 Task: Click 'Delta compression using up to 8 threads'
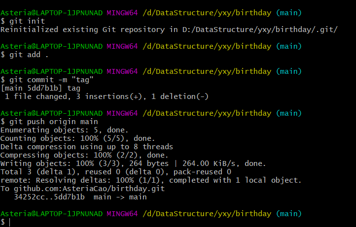(x=86, y=147)
